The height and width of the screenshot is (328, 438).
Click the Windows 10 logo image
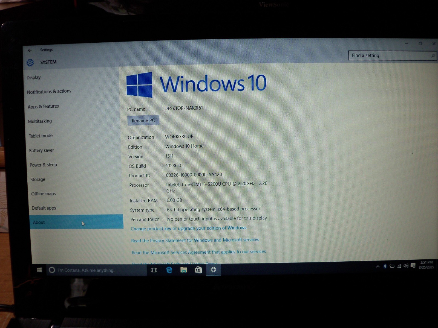(x=196, y=84)
